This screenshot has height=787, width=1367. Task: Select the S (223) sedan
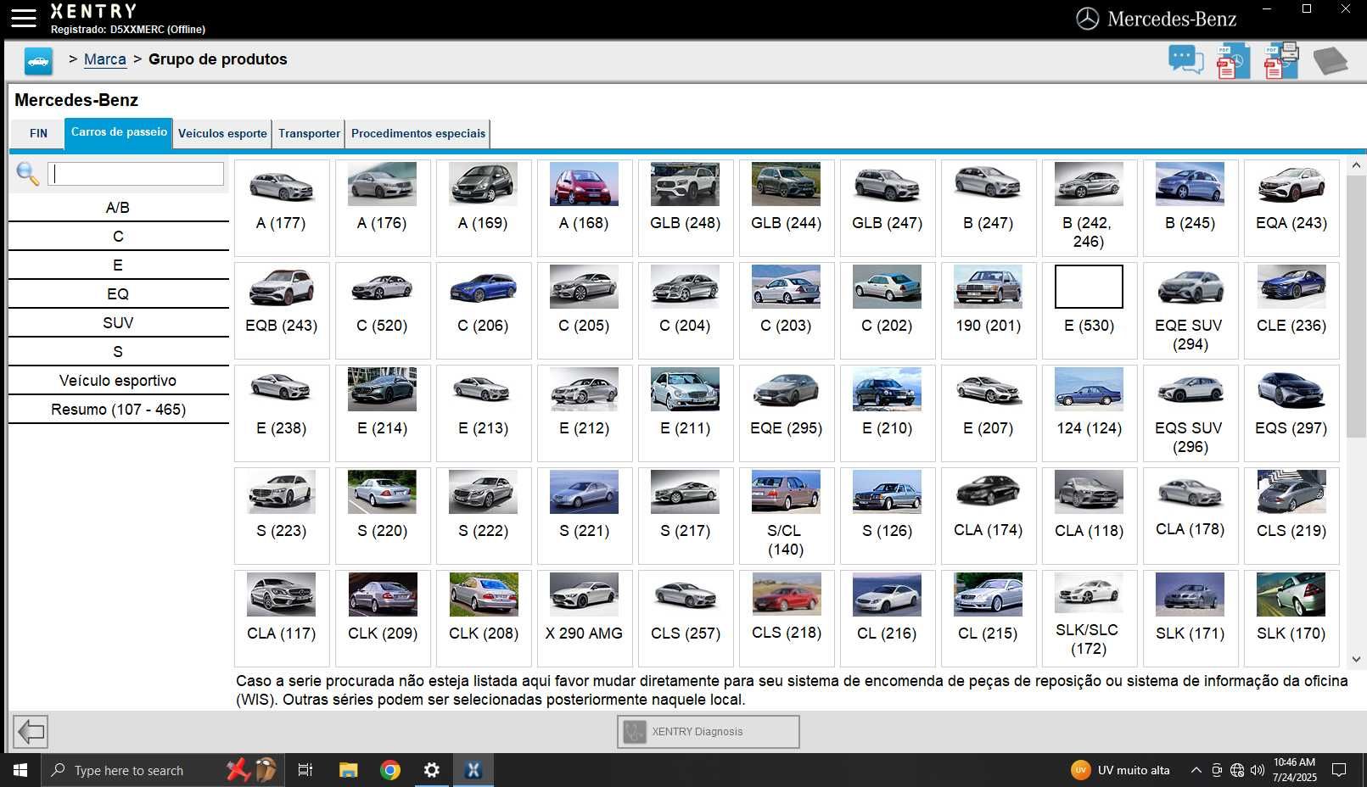pyautogui.click(x=281, y=516)
